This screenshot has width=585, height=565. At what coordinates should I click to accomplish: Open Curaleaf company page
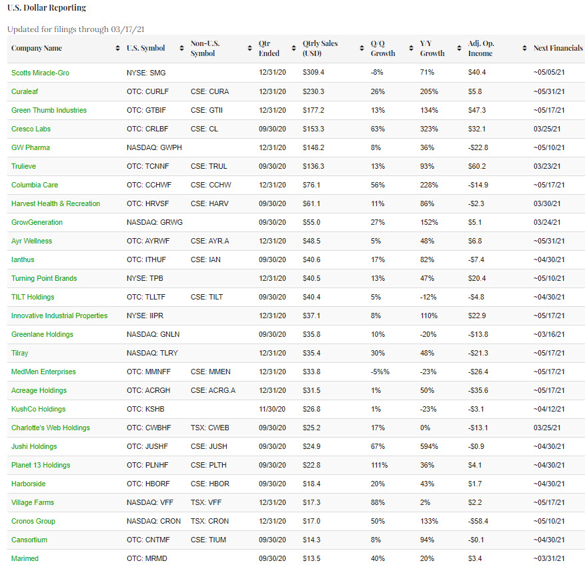point(25,91)
